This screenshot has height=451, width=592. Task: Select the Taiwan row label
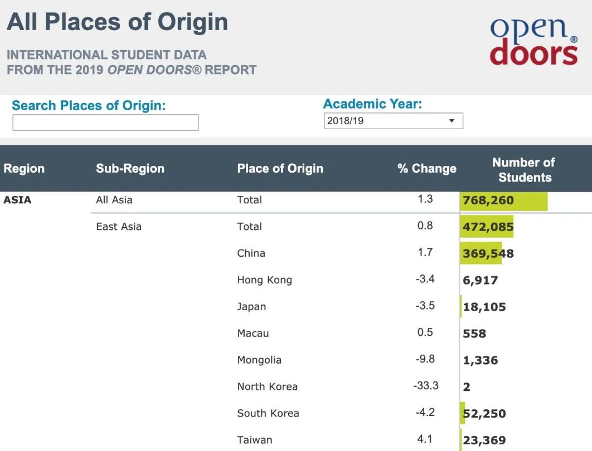(x=254, y=440)
